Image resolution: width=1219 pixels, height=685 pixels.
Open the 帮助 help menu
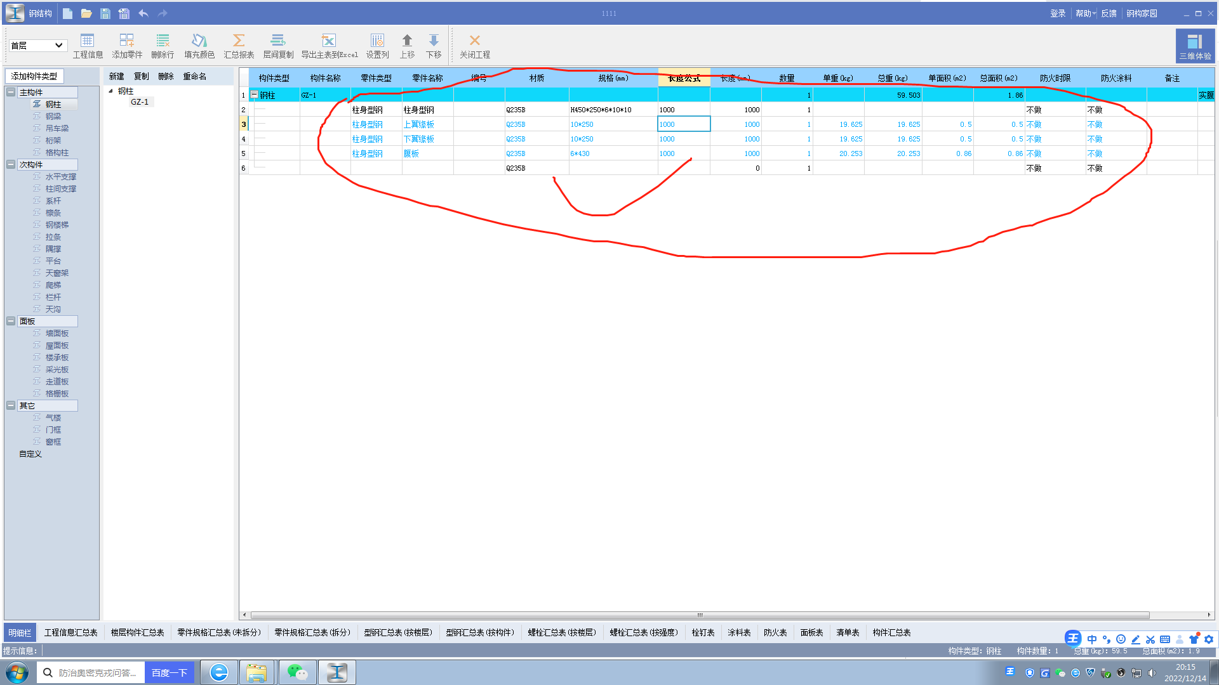pyautogui.click(x=1085, y=13)
